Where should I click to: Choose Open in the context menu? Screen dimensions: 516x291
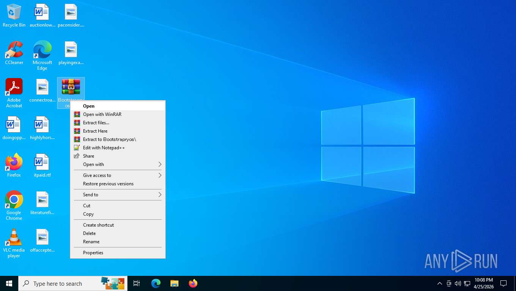tap(118, 106)
